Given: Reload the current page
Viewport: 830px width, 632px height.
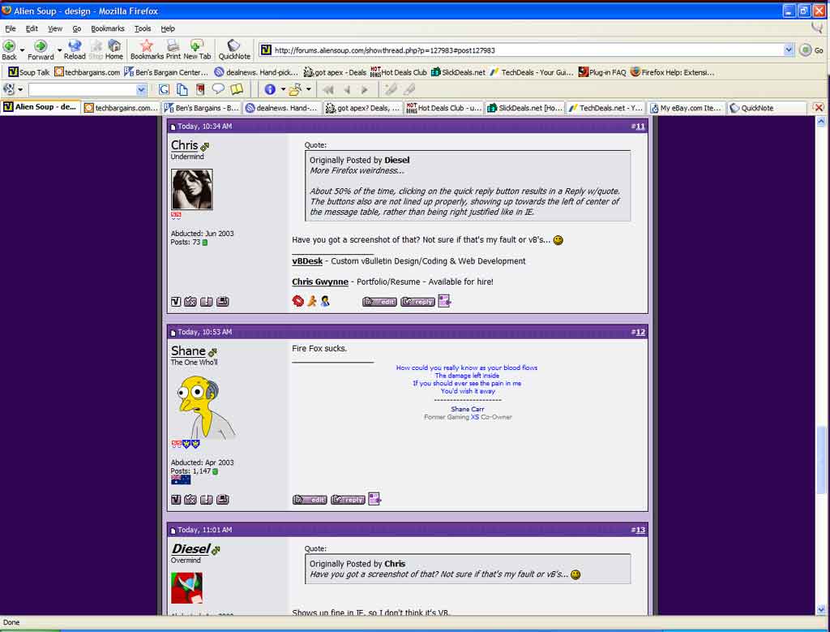Looking at the screenshot, I should (x=75, y=49).
